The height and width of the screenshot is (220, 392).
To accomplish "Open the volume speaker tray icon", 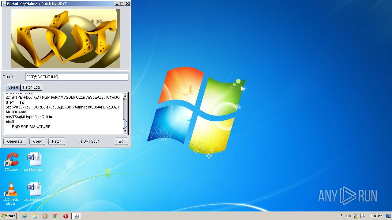I will click(348, 216).
